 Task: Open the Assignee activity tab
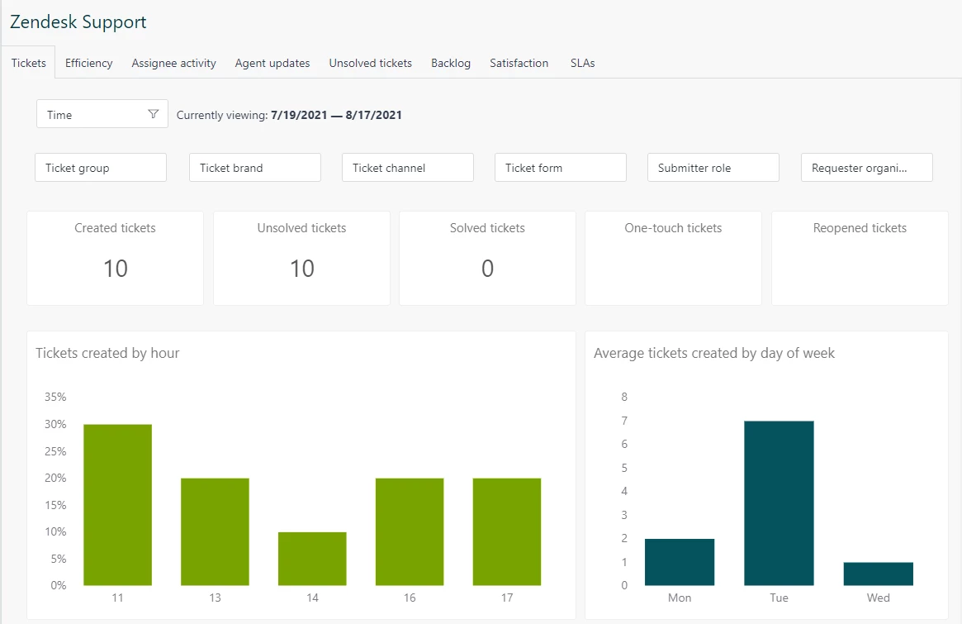pos(173,63)
